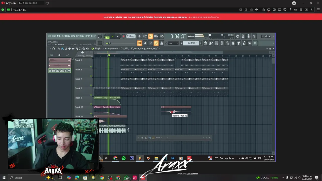Open the Browser icon
Viewport: 322px width, 181px height.
pos(228,43)
